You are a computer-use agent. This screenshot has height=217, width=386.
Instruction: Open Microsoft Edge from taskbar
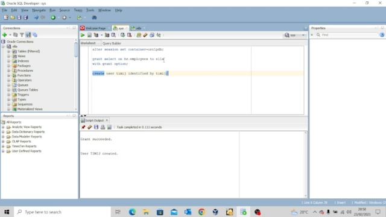pyautogui.click(x=132, y=212)
